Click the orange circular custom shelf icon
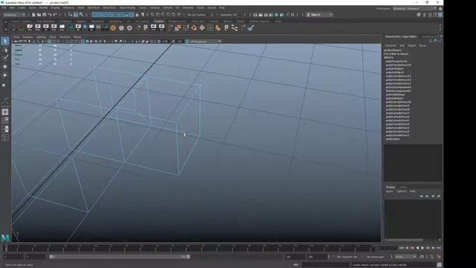Screen dimensions: 476x268 coord(113,28)
